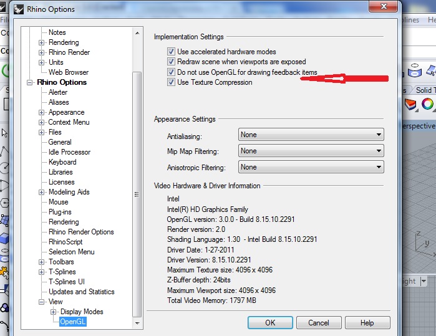Viewport: 436px width, 336px height.
Task: Expand the Context Menu tree node
Action: point(41,123)
